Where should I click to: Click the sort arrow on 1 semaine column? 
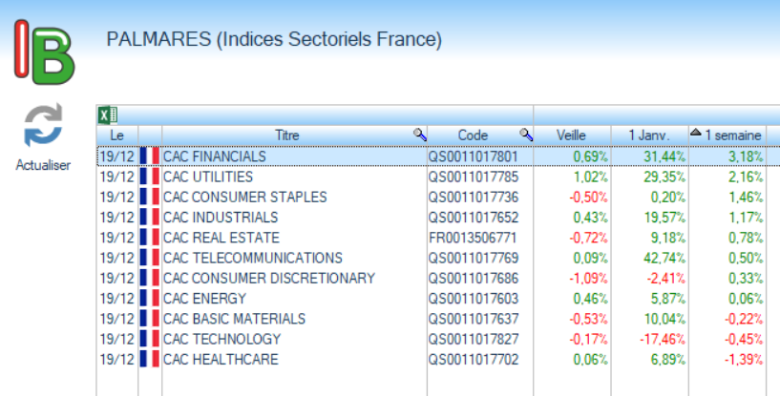point(695,135)
